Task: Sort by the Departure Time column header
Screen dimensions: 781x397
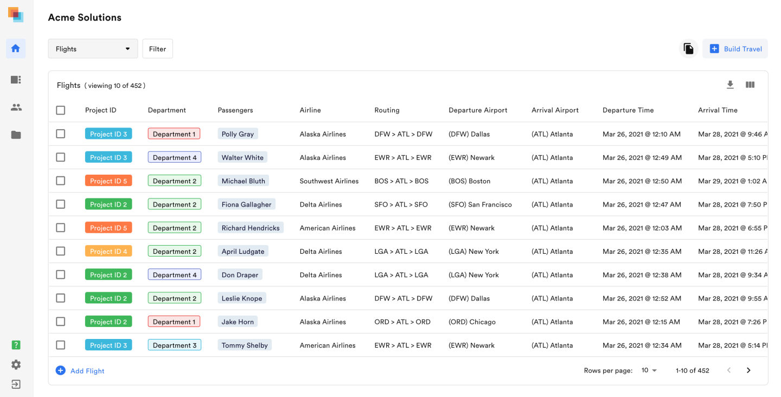Action: pos(628,110)
